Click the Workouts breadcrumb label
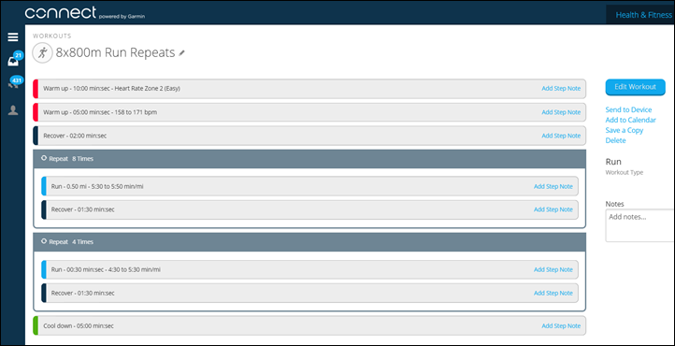 [52, 36]
